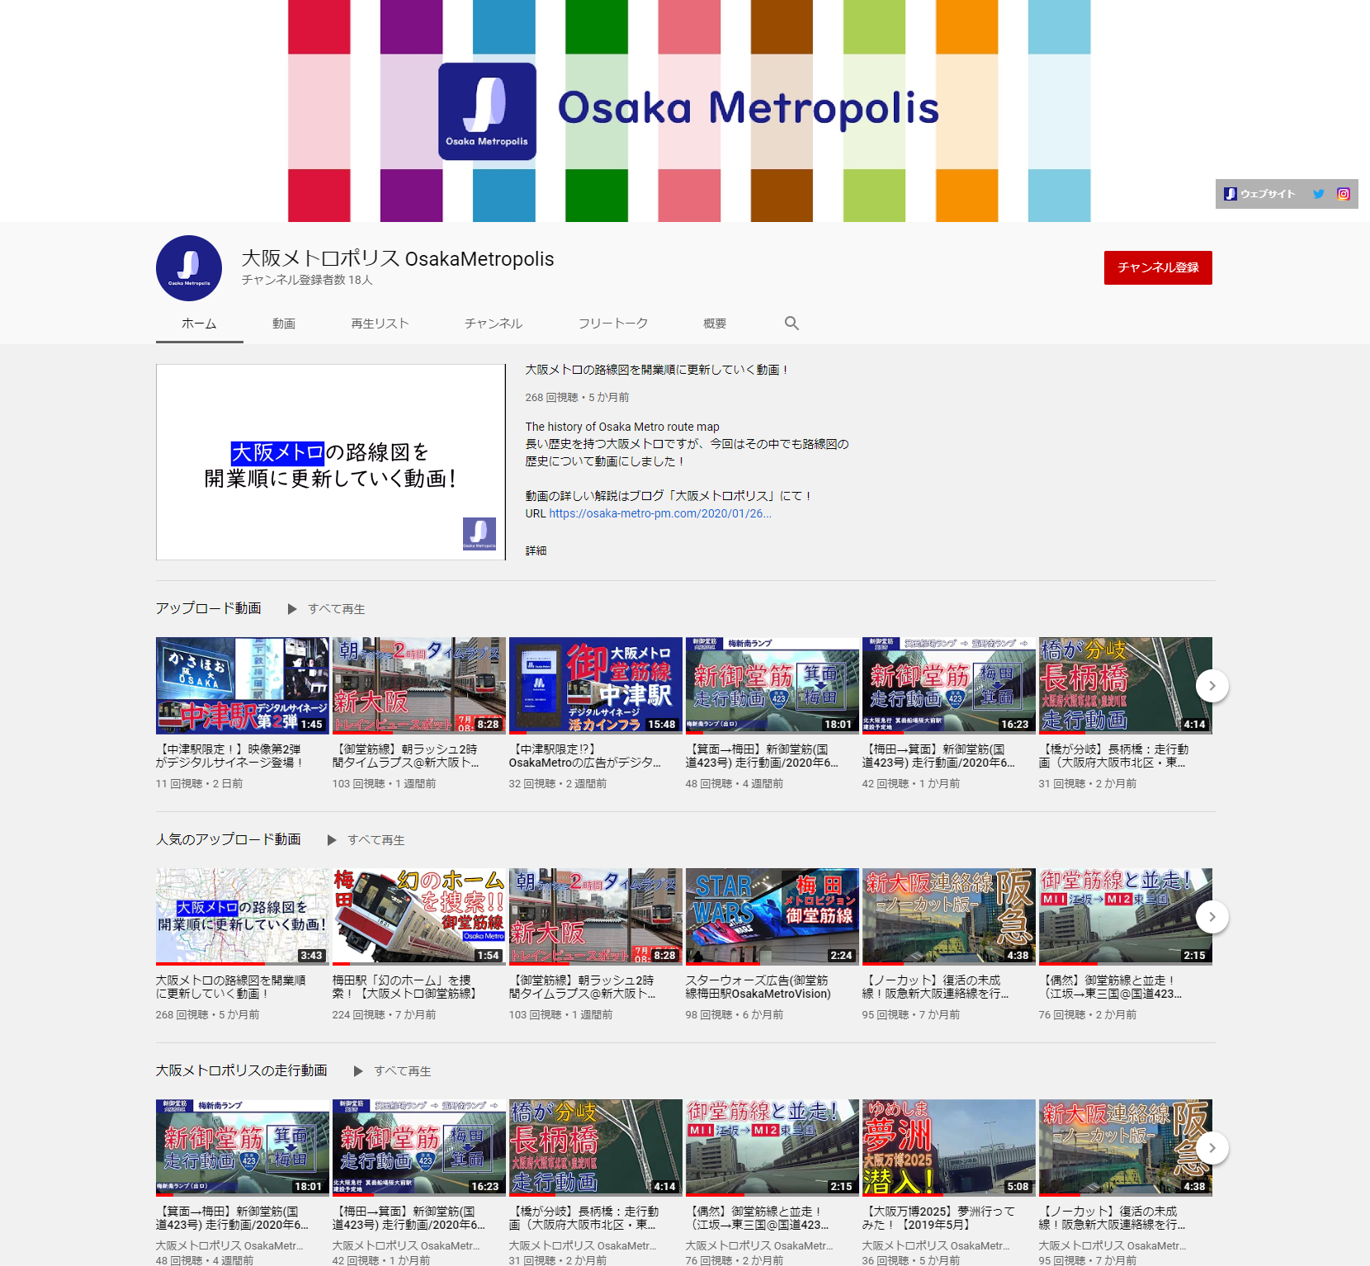Open the osaka-metro-pm.com blog URL
Image resolution: width=1370 pixels, height=1266 pixels.
click(x=659, y=513)
